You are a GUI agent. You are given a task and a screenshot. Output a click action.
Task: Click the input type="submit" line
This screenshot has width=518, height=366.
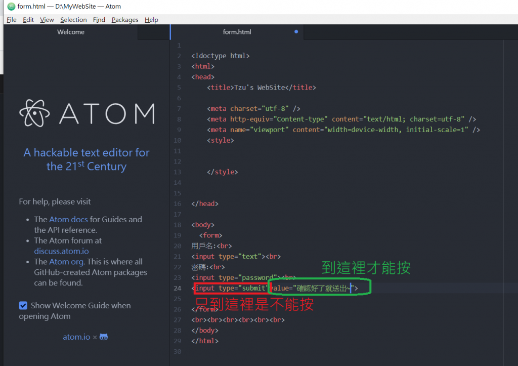275,289
